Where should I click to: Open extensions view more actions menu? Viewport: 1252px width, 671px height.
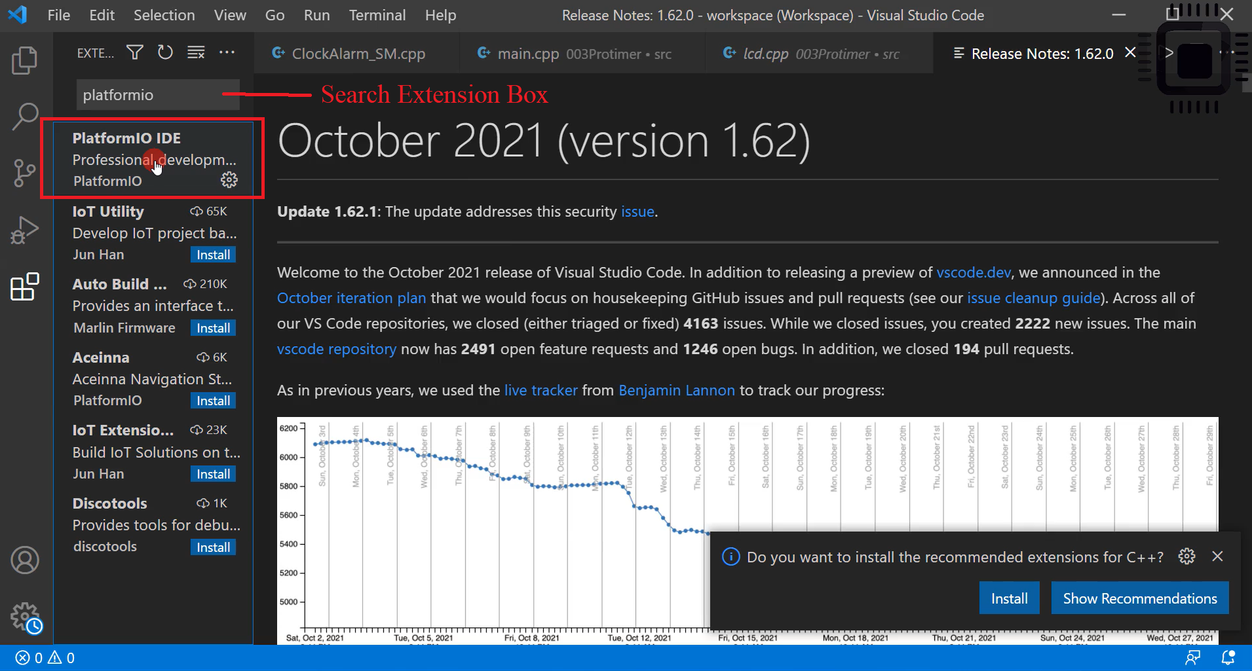click(x=227, y=52)
